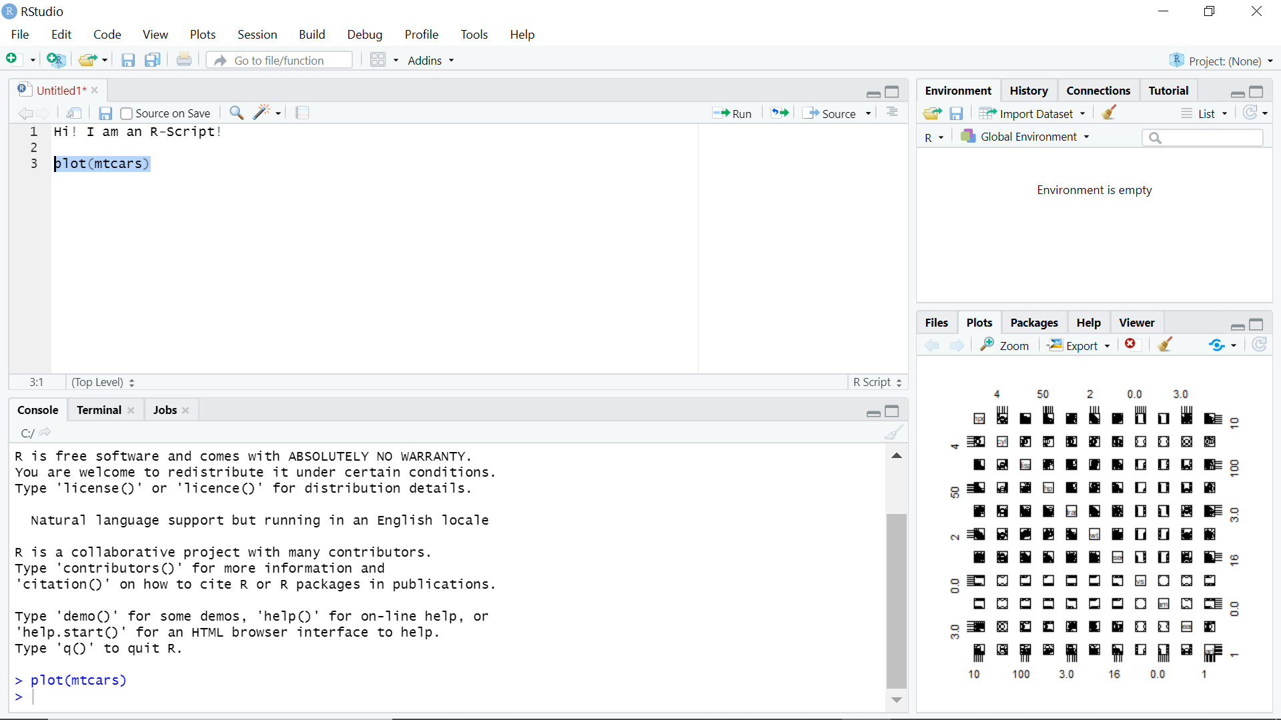
Task: Open the Connections tab
Action: click(x=1098, y=91)
